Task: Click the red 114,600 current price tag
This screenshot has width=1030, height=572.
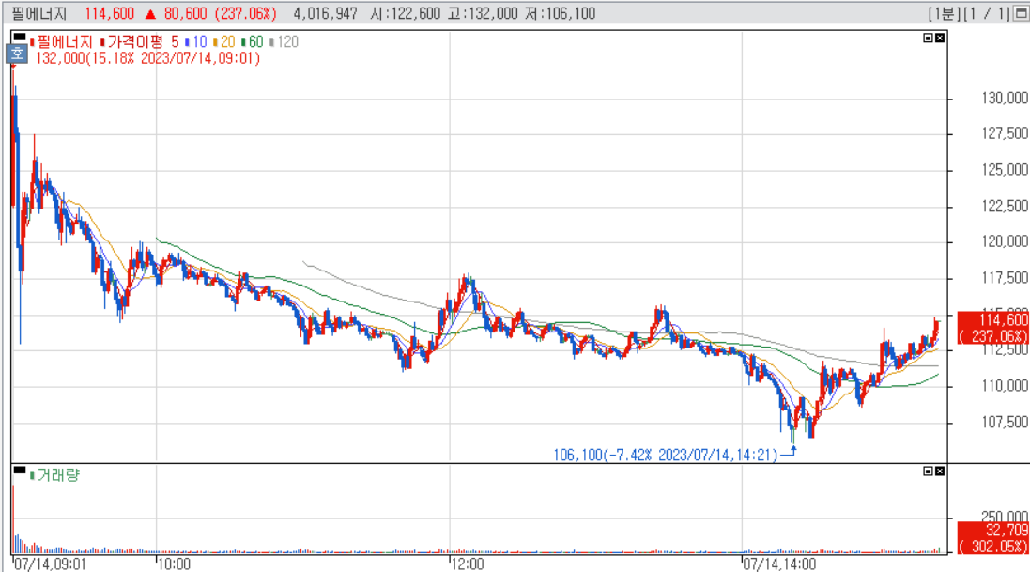Action: (x=993, y=328)
